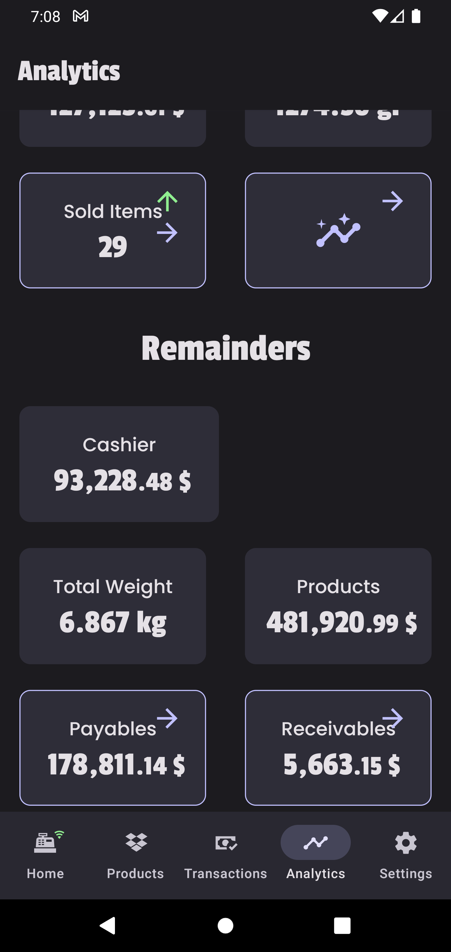Expand Payables details arrow
This screenshot has width=451, height=952.
click(168, 718)
